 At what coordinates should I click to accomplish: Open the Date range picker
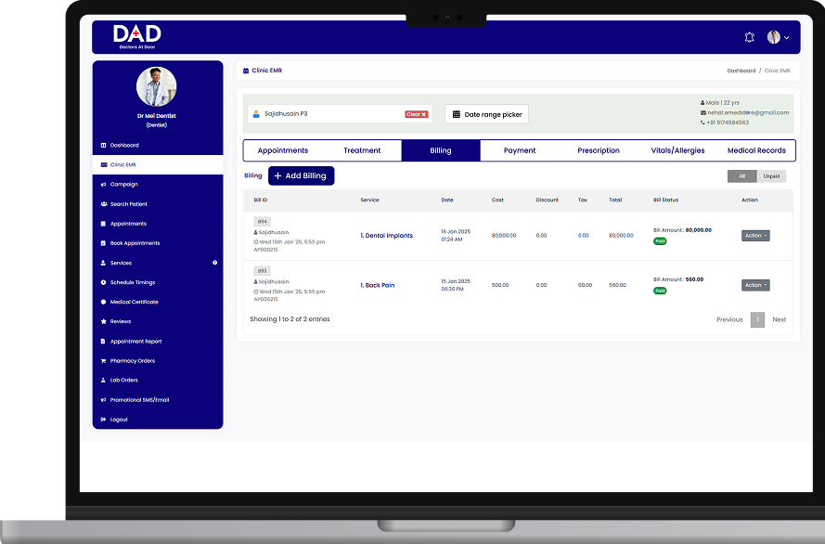point(487,114)
